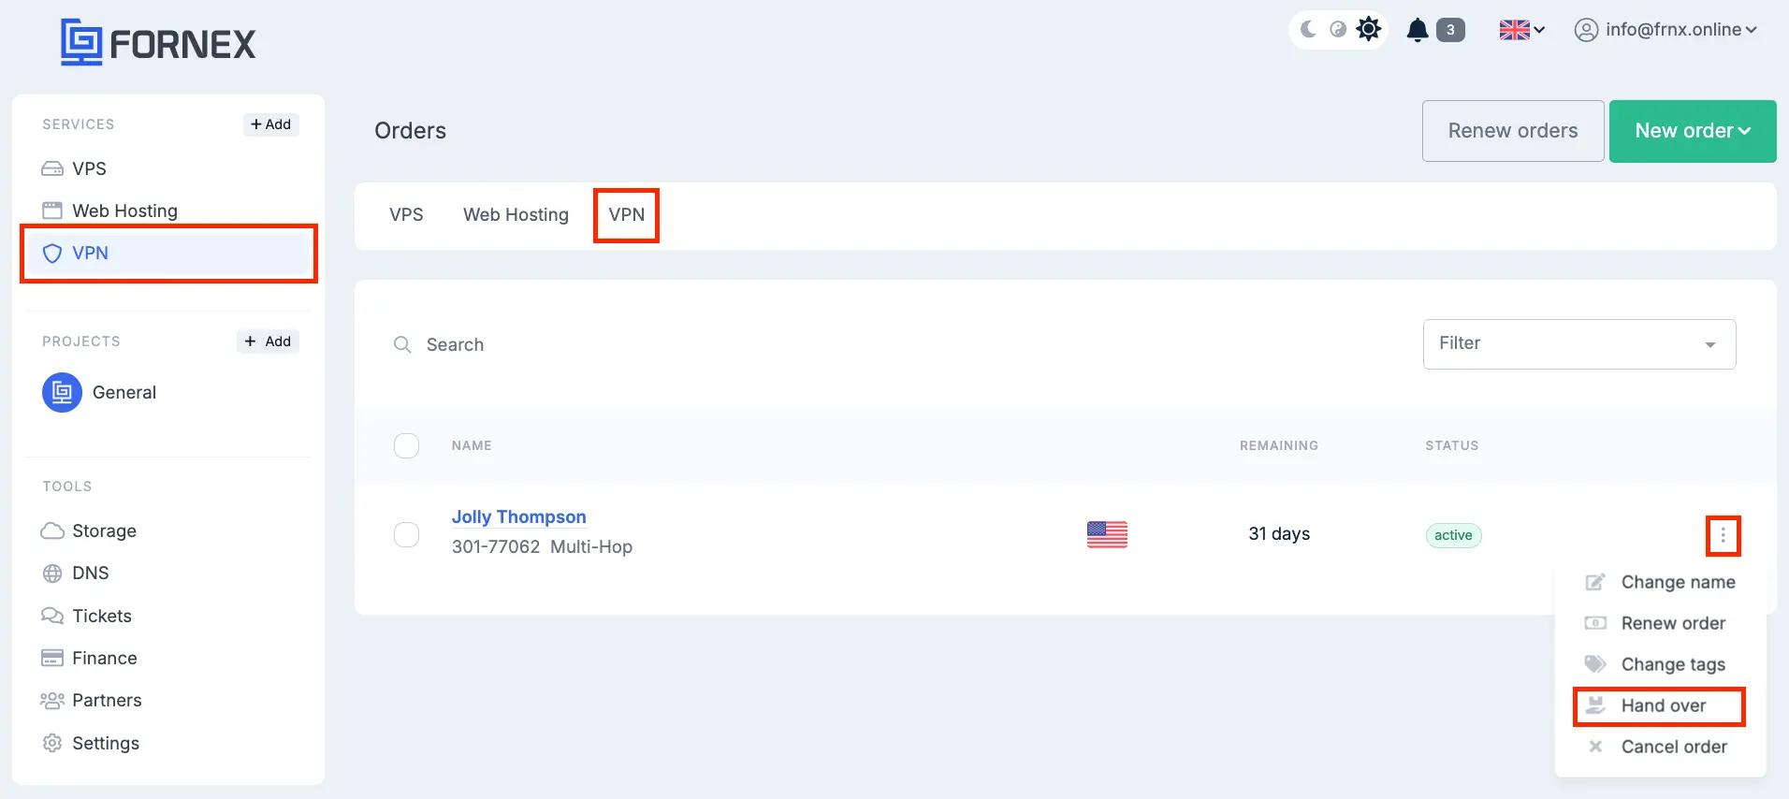Expand the language selector chevron
The height and width of the screenshot is (799, 1789).
click(1539, 30)
